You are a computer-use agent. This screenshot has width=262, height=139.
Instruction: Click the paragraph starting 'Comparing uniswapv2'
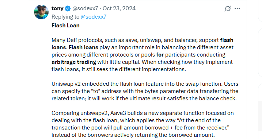tap(143, 124)
